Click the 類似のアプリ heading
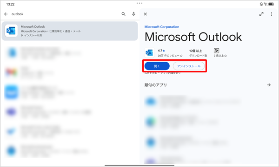Viewport: 279px width, 167px height. pos(155,85)
